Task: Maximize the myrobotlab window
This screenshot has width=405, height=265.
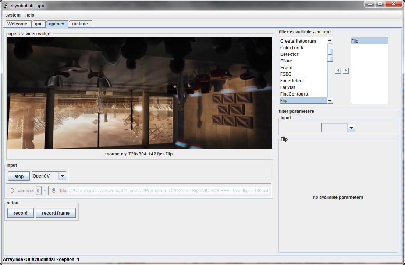Action: coord(380,4)
